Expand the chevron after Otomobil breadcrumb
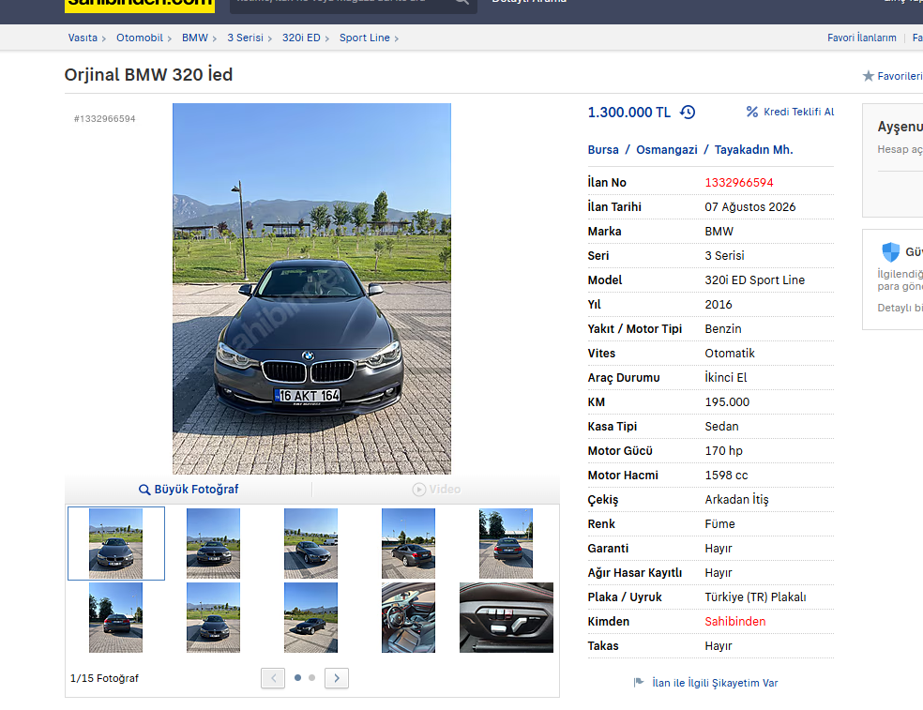Image resolution: width=923 pixels, height=710 pixels. (x=170, y=38)
